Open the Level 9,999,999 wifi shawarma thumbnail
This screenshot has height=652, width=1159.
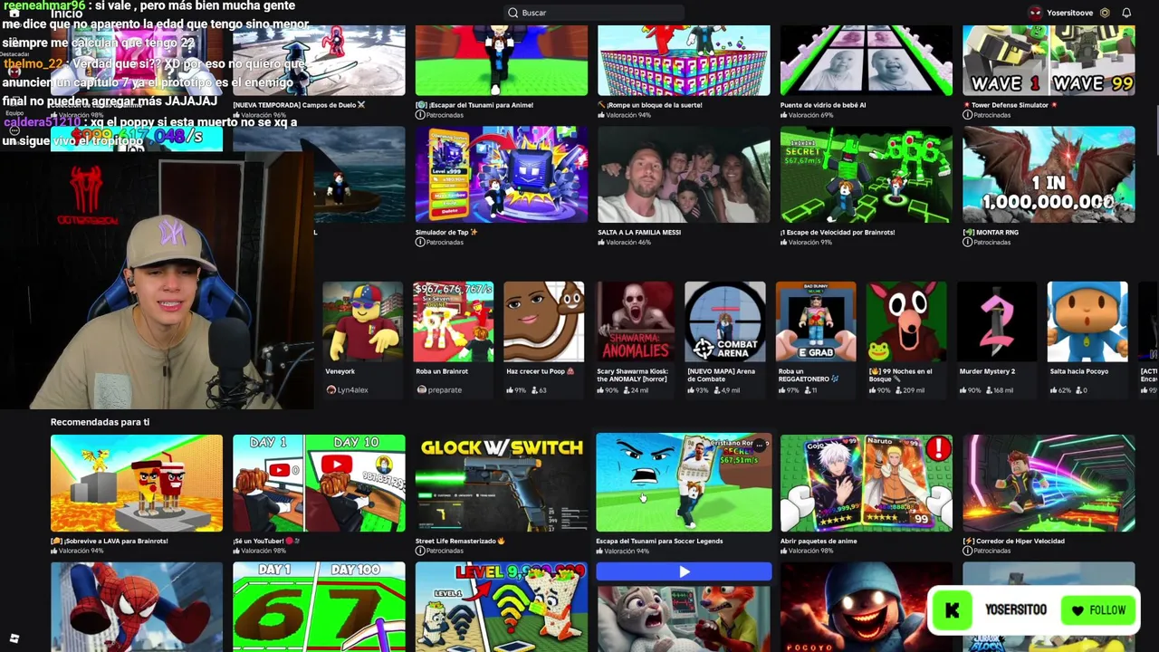coord(501,607)
